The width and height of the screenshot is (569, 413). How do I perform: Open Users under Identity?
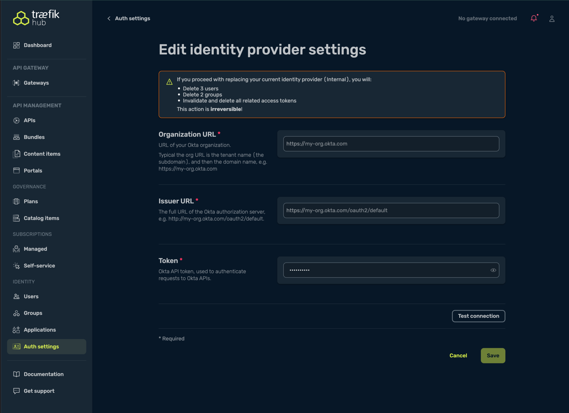pos(47,297)
